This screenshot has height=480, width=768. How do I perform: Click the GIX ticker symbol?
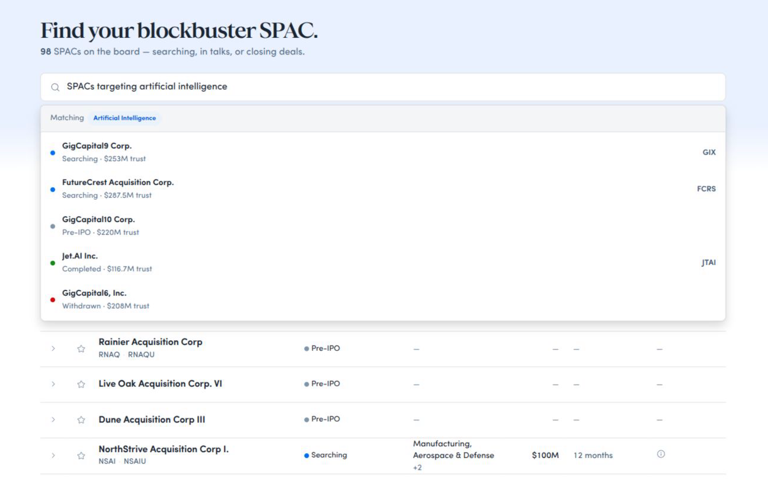709,152
